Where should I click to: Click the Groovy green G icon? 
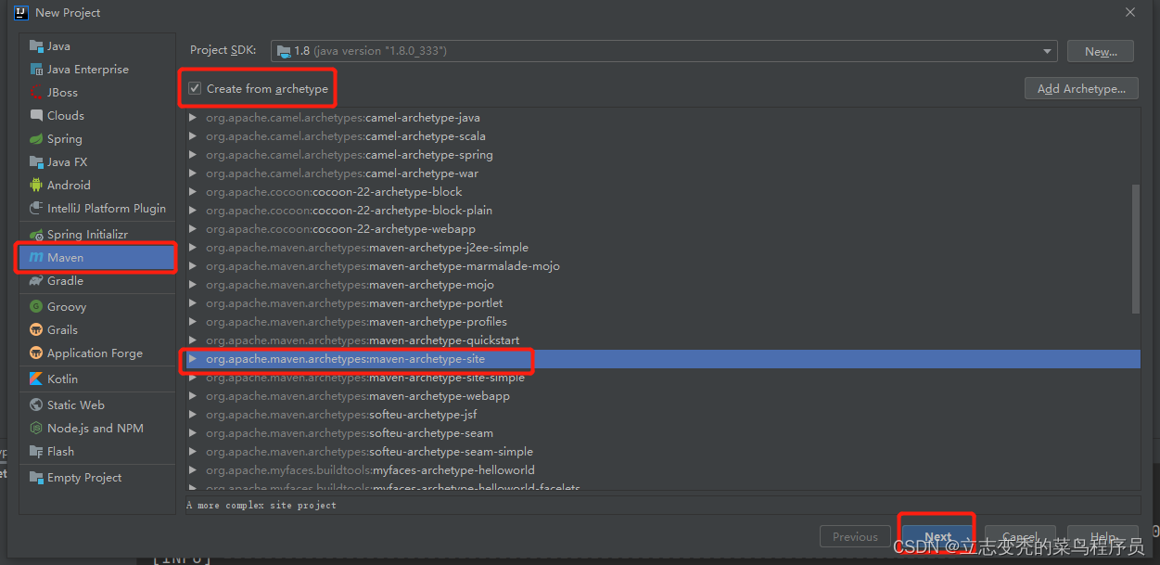pyautogui.click(x=36, y=307)
